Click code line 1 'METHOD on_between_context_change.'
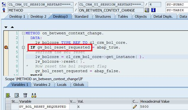 tap(65, 33)
